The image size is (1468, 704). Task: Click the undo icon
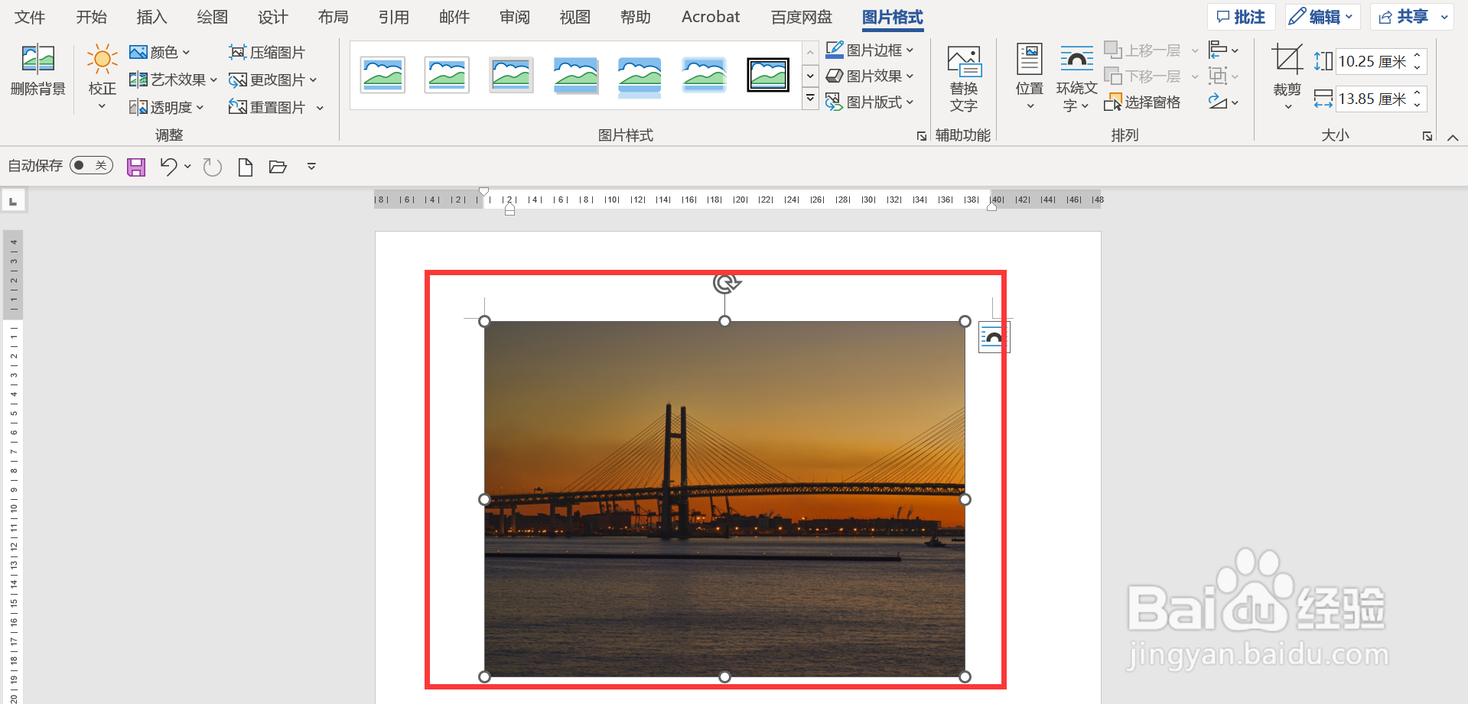[168, 167]
